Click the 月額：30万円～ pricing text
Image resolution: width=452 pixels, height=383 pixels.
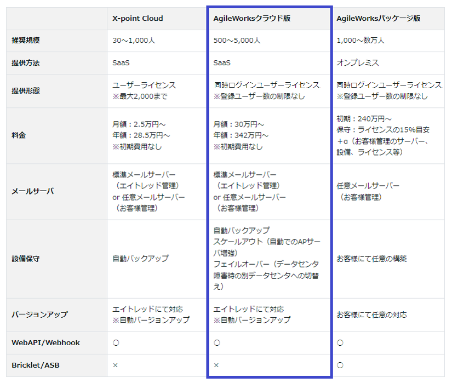(x=239, y=124)
